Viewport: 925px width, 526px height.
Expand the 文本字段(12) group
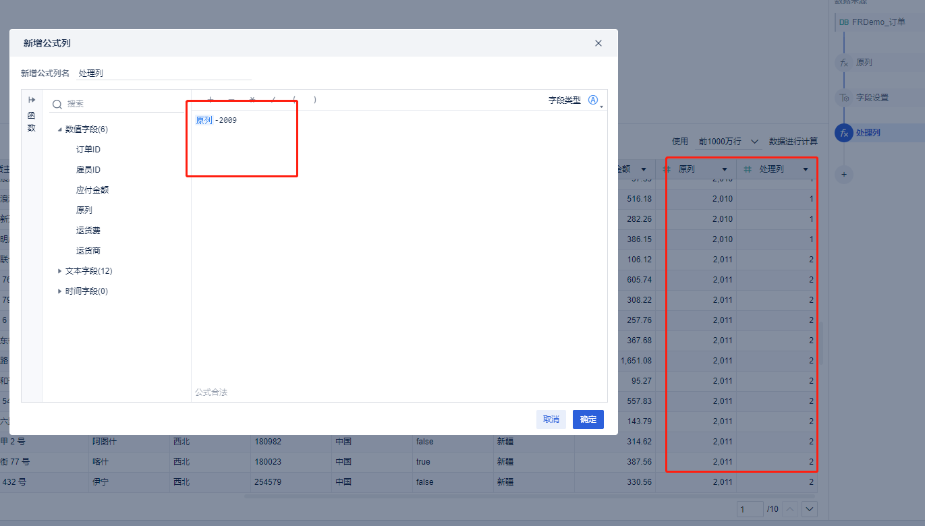click(59, 271)
